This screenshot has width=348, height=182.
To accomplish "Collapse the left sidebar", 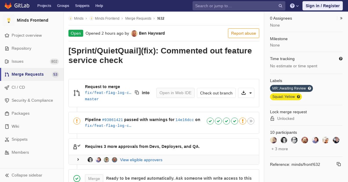I will click(27, 175).
